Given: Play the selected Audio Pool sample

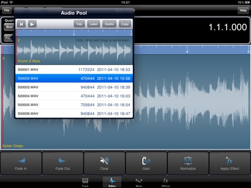Looking at the screenshot, I should (32, 24).
